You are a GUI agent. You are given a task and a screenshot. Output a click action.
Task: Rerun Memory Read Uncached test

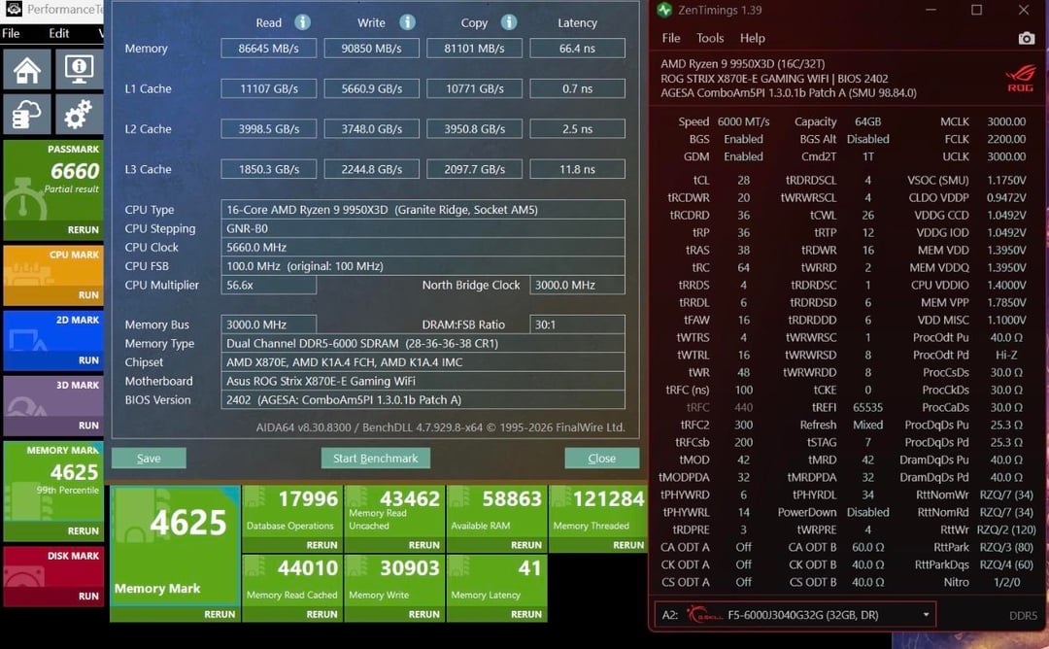click(x=424, y=545)
